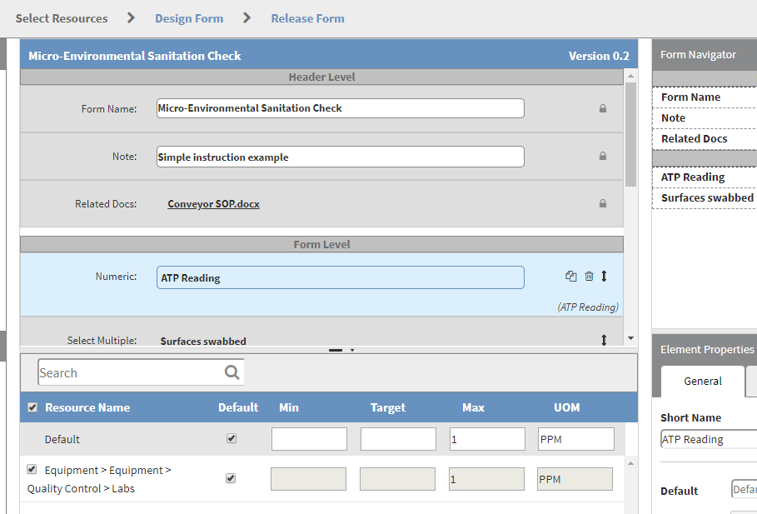Click the ATP Reading numeric field
This screenshot has height=514, width=757.
point(341,277)
